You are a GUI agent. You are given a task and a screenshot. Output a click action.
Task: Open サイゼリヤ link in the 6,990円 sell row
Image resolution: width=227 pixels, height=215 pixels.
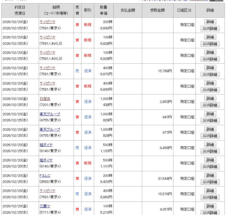pyautogui.click(x=47, y=191)
